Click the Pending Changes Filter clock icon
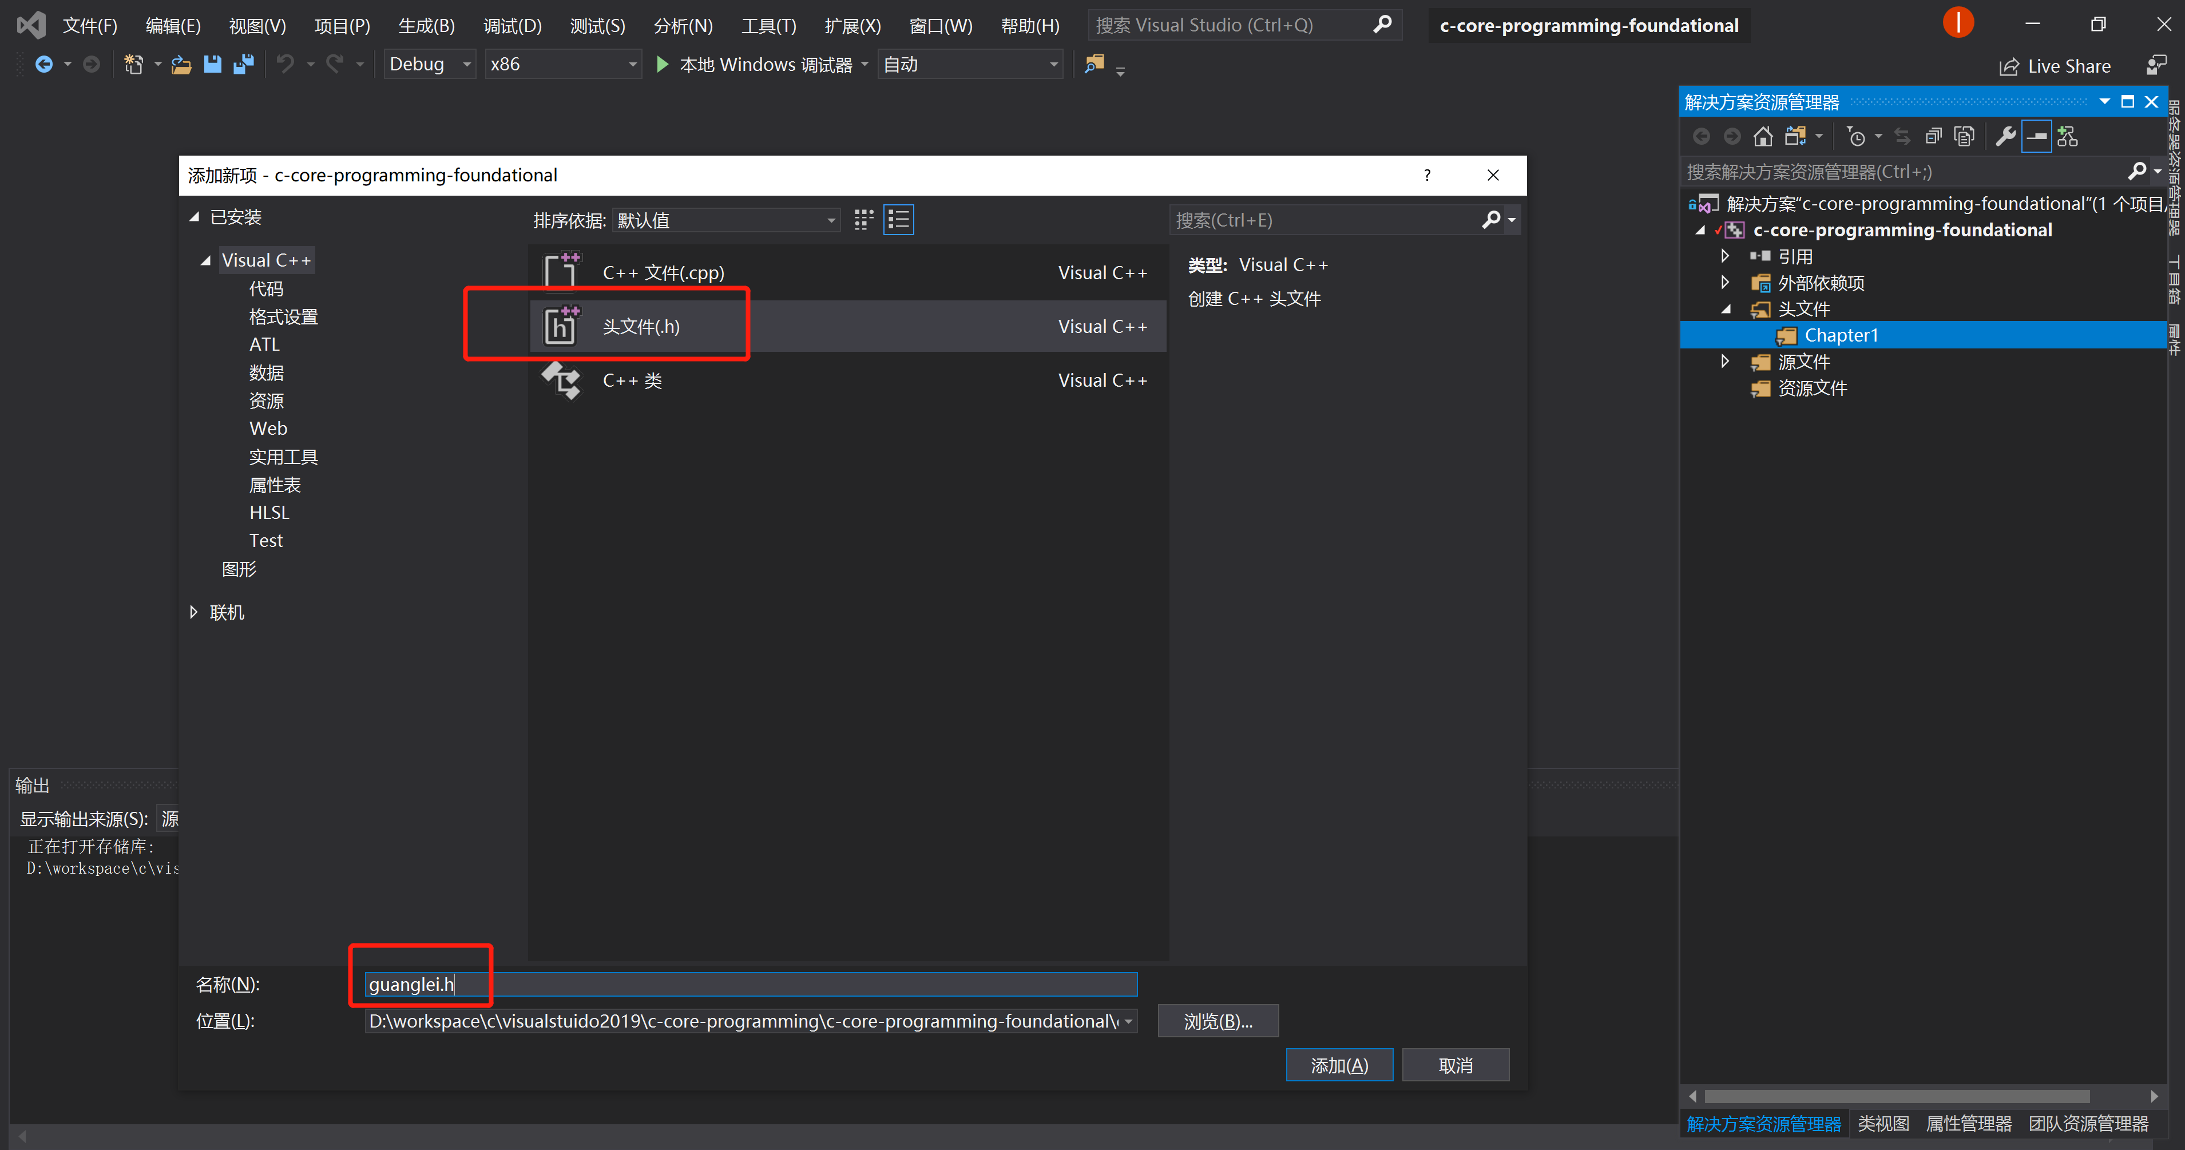 [x=1856, y=137]
